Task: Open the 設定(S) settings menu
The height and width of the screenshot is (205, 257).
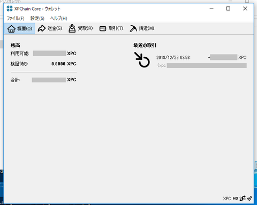Action: [37, 18]
